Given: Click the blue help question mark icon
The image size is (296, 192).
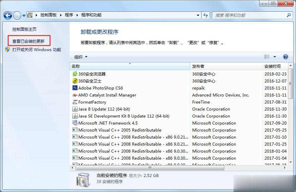Looking at the screenshot, I should (286, 57).
